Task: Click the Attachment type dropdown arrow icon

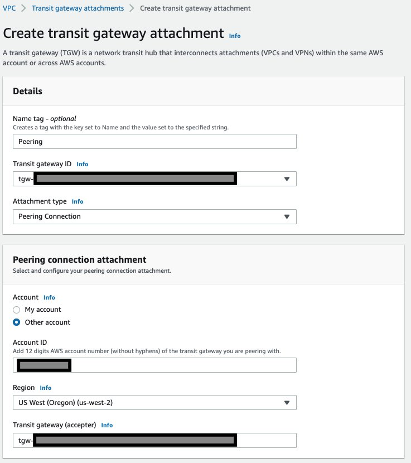Action: [287, 216]
